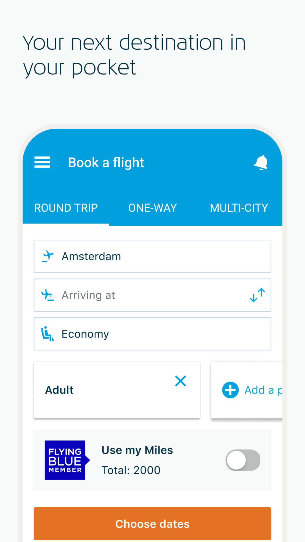Tap the Add a passenger link

click(x=263, y=390)
